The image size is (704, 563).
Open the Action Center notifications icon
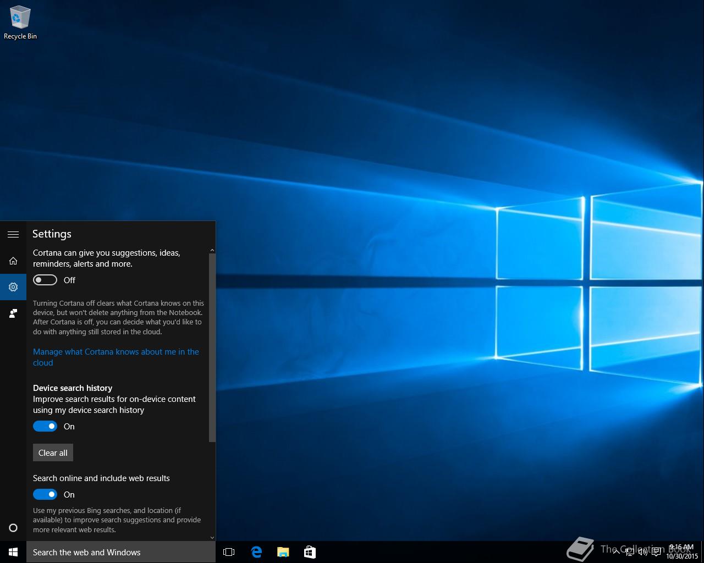[x=656, y=552]
